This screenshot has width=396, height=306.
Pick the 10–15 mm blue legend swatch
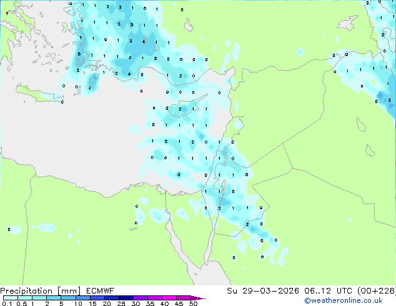83,298
